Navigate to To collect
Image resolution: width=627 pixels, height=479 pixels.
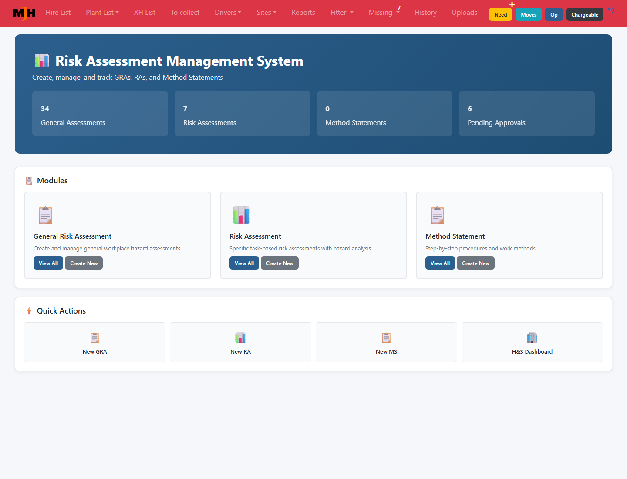click(185, 13)
